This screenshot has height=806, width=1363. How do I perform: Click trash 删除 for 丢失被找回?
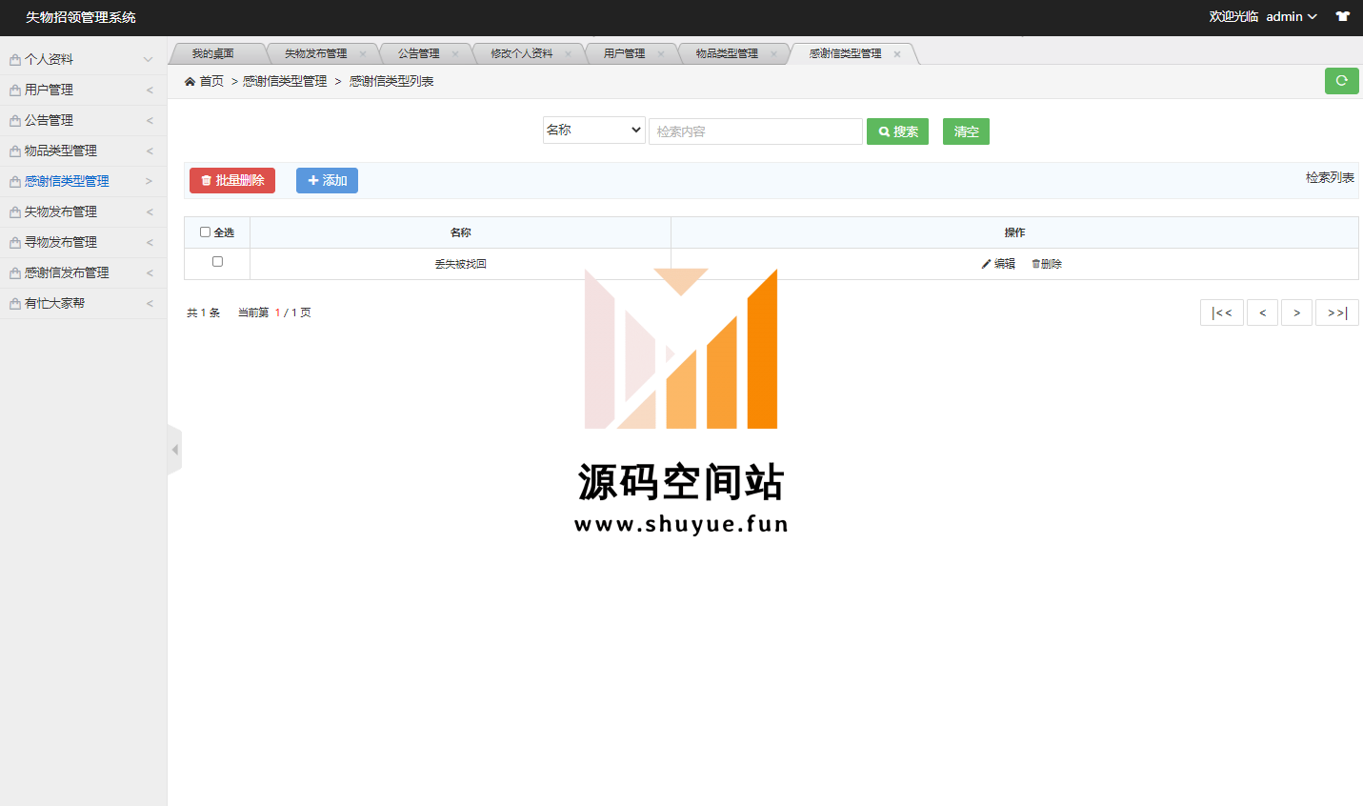click(1047, 264)
